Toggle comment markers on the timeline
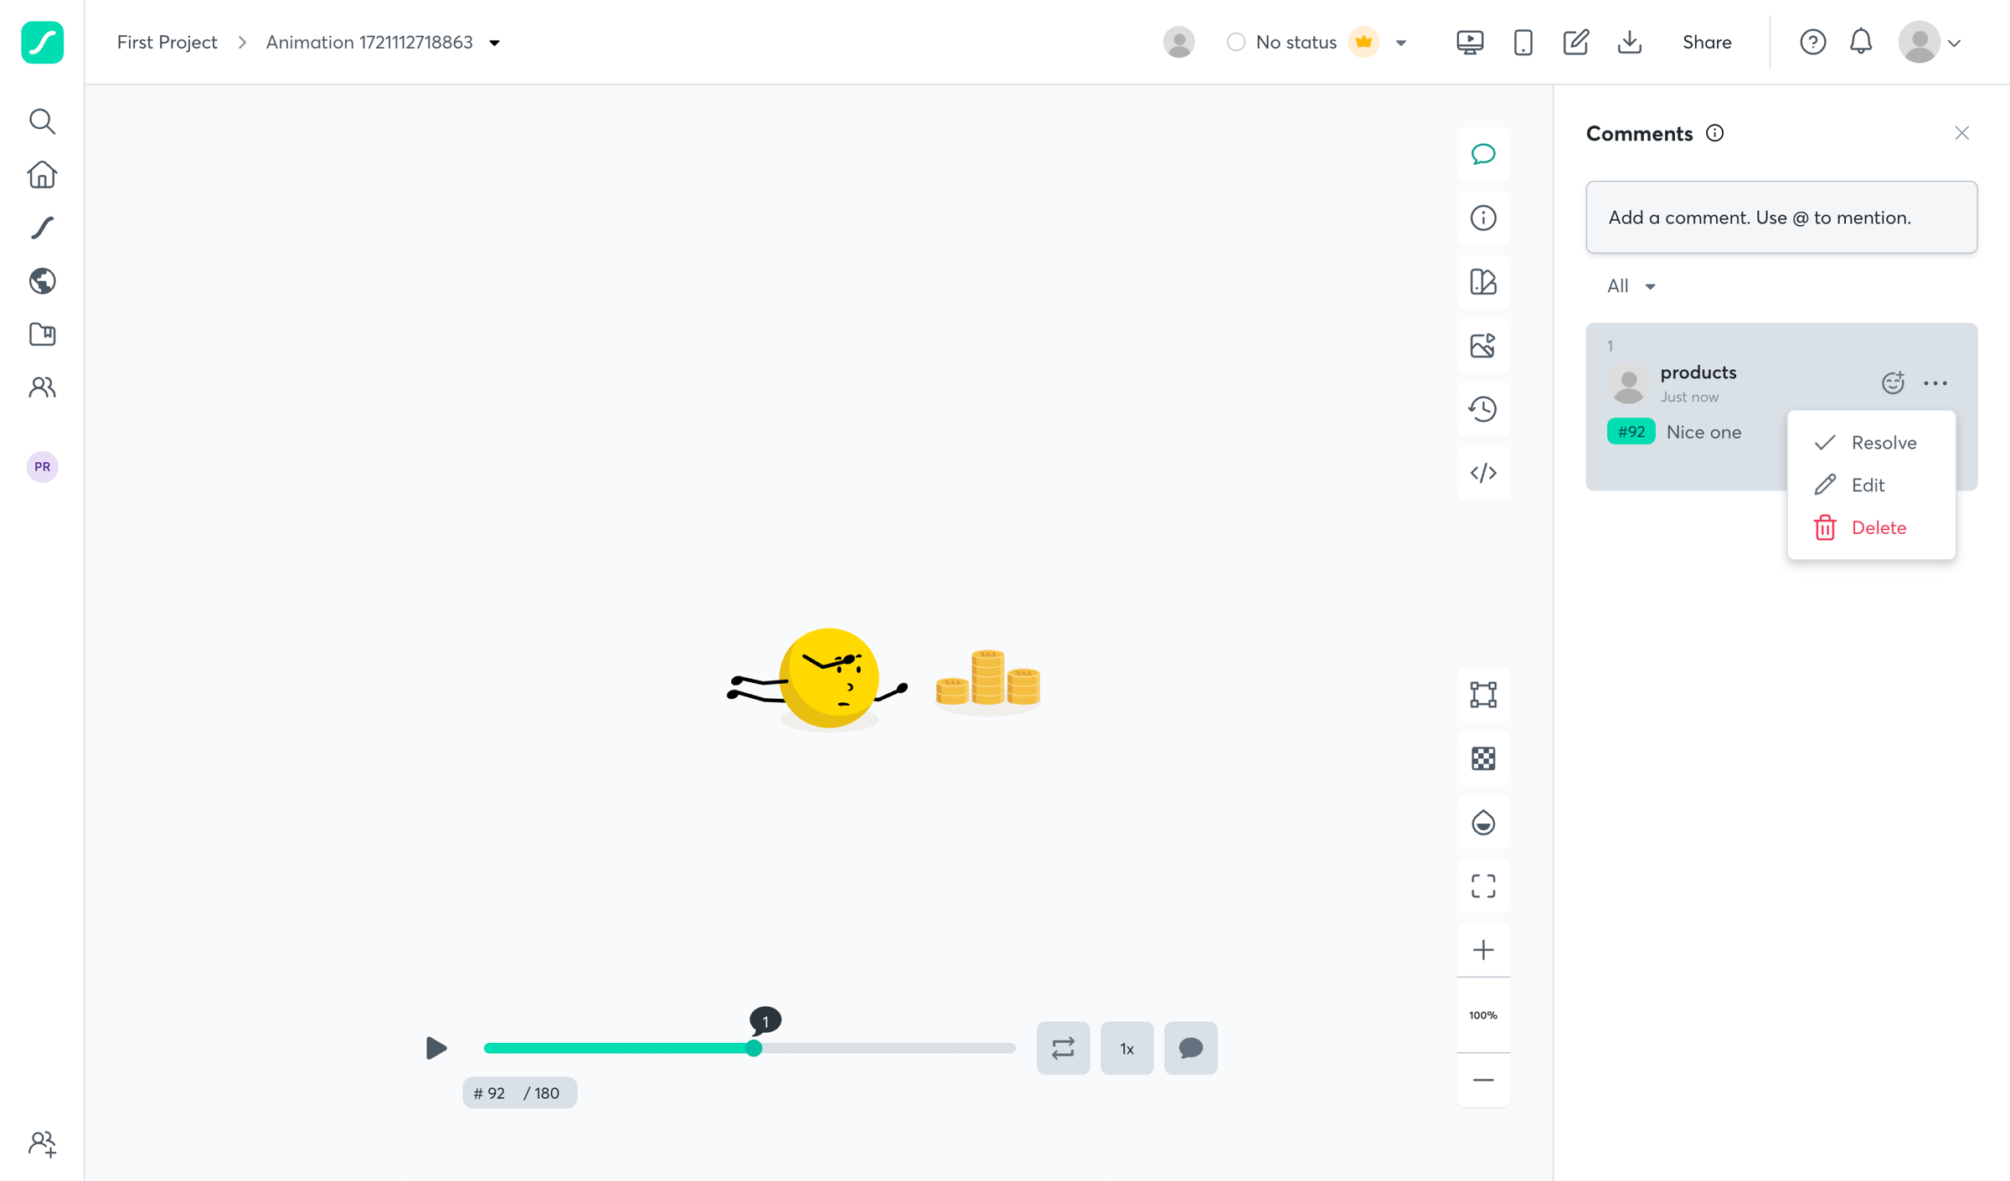The width and height of the screenshot is (2010, 1181). coord(1190,1048)
